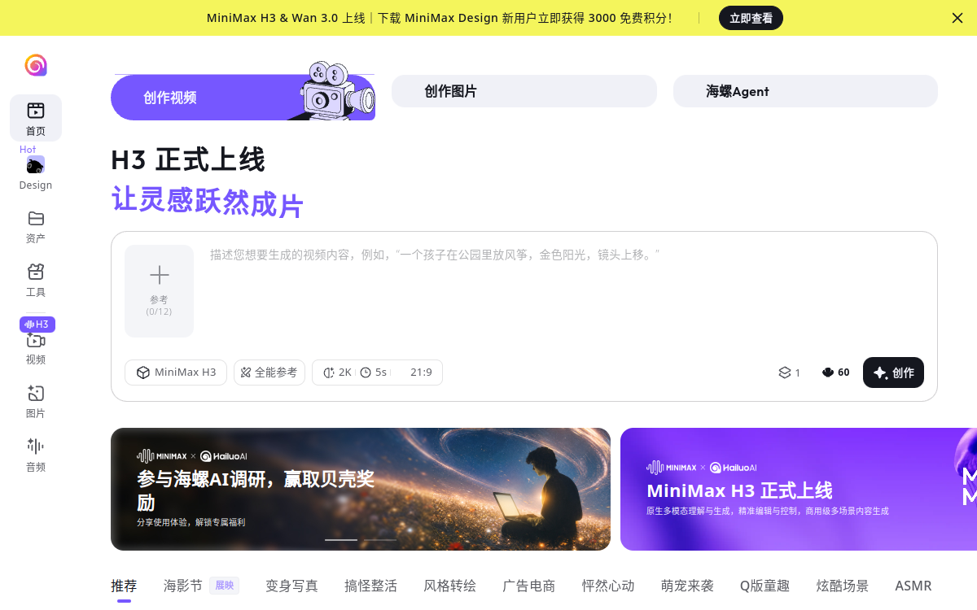This screenshot has height=610, width=977.
Task: Select the 变身写真 category tab
Action: tap(291, 586)
